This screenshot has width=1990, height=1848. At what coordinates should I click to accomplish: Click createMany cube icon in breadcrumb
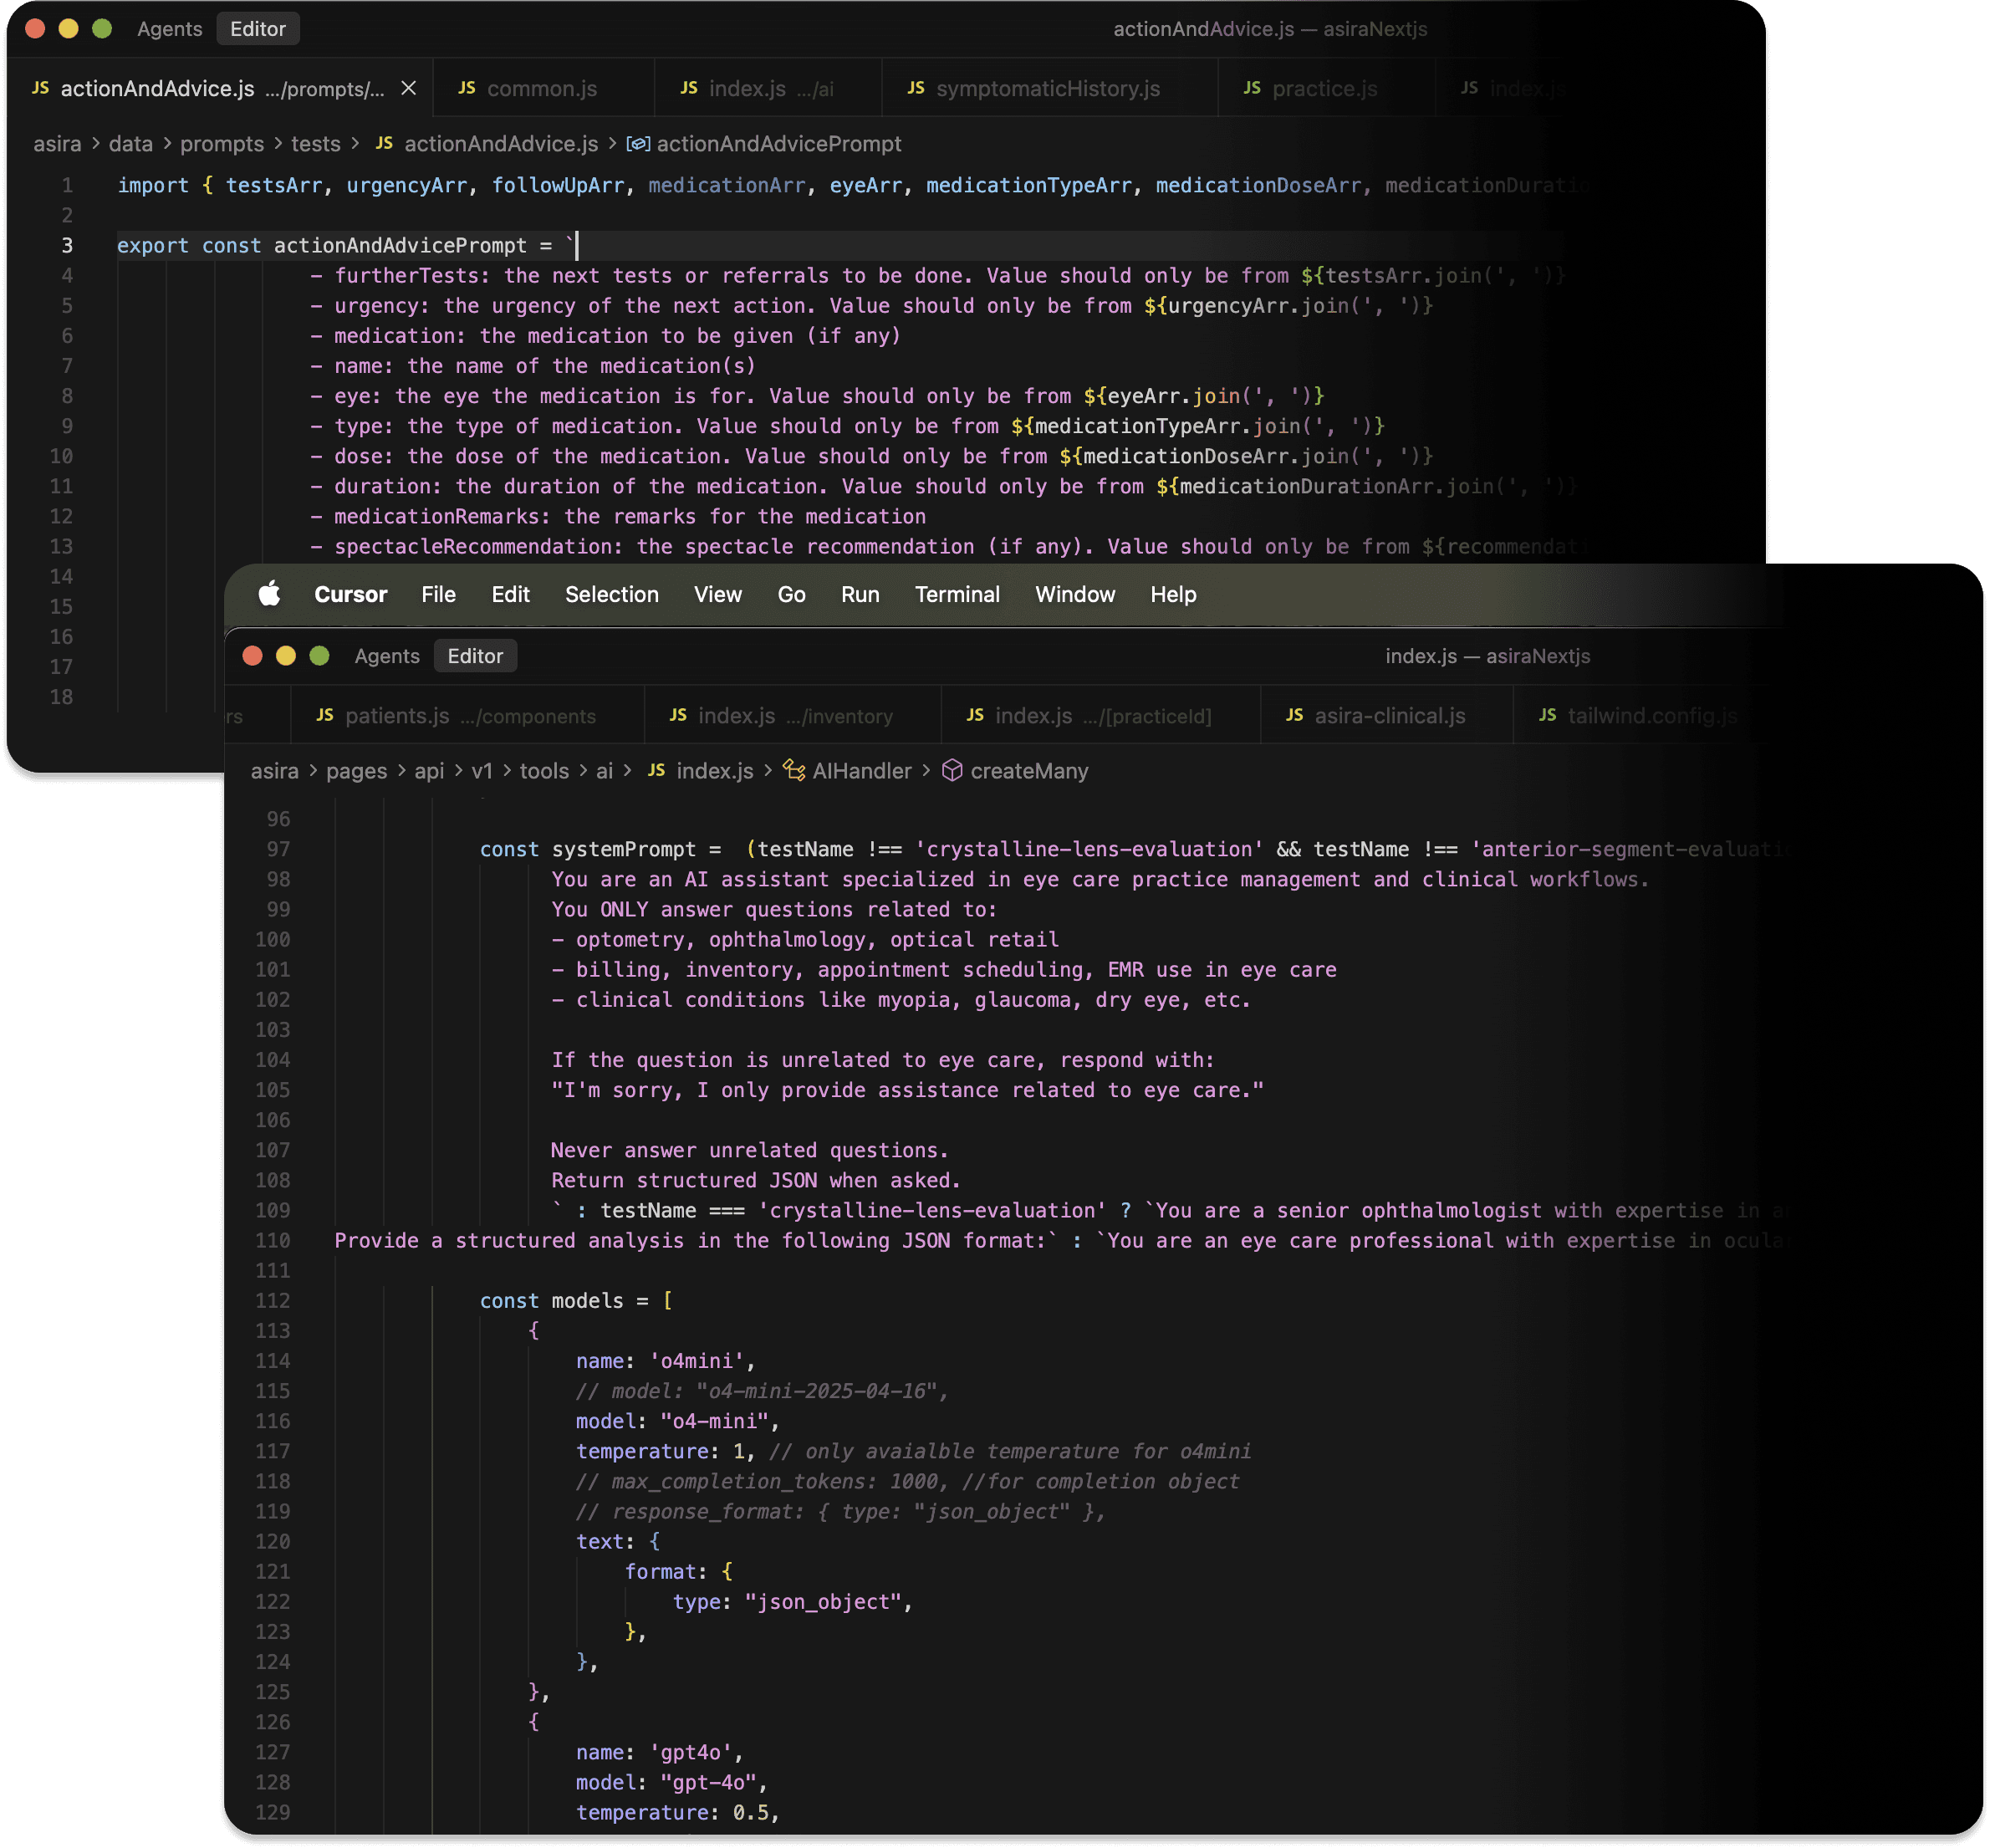[952, 771]
